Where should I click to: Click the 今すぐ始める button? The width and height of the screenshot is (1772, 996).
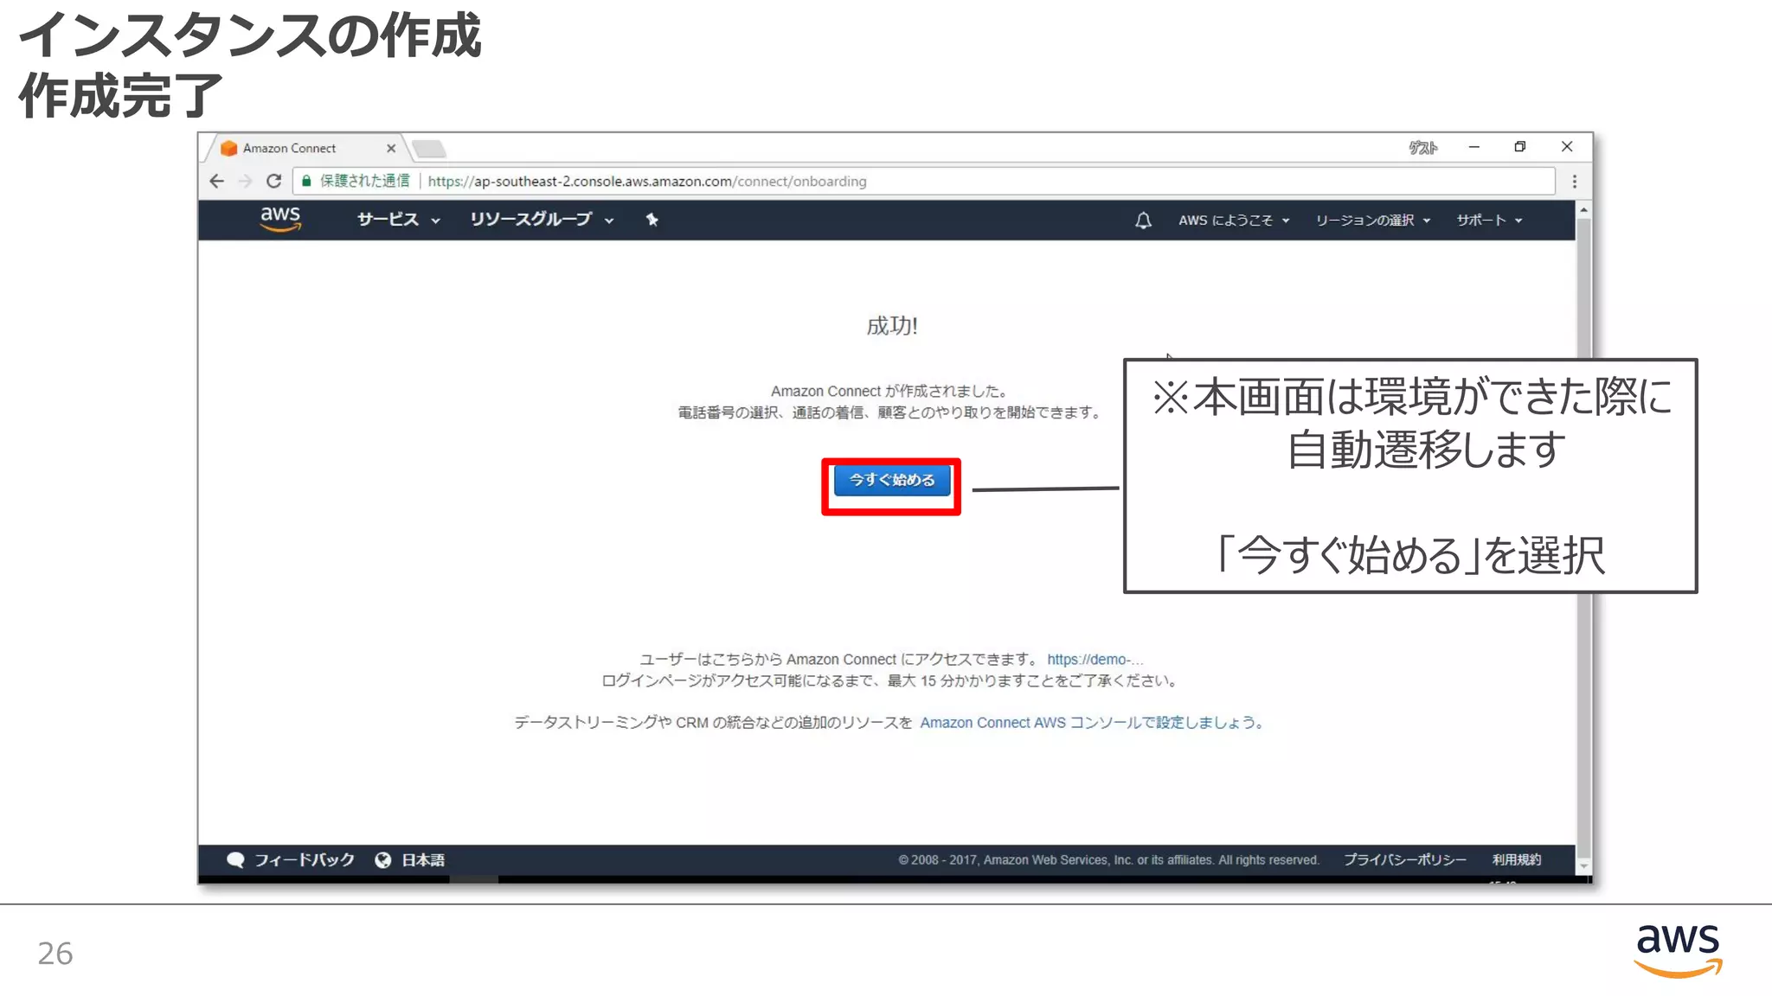click(x=891, y=480)
